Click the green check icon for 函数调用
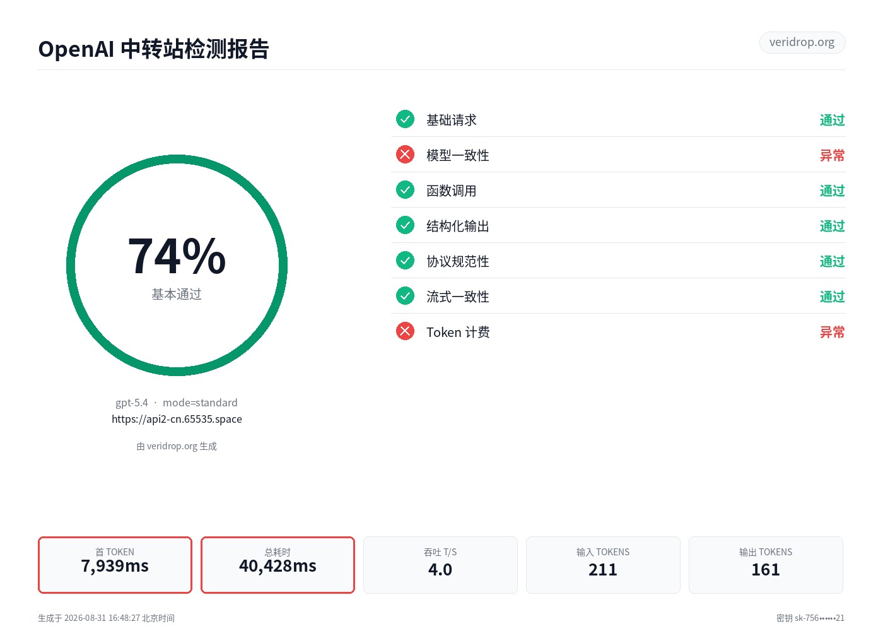This screenshot has height=631, width=883. click(x=405, y=190)
